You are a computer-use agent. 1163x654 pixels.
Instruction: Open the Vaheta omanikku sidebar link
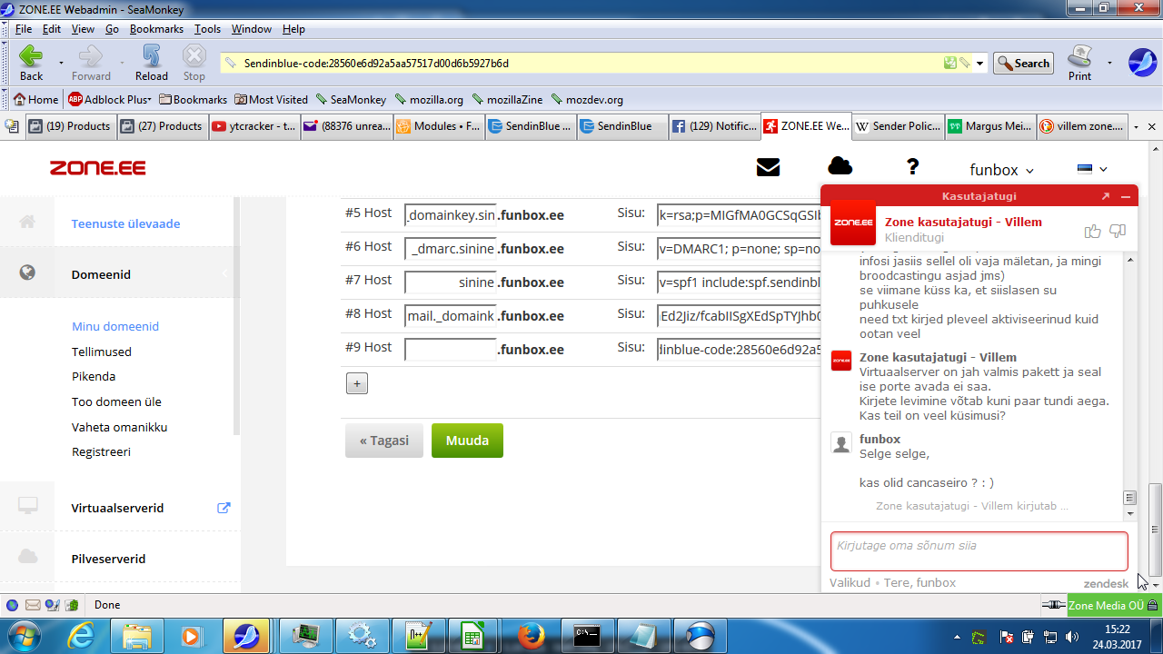(120, 427)
